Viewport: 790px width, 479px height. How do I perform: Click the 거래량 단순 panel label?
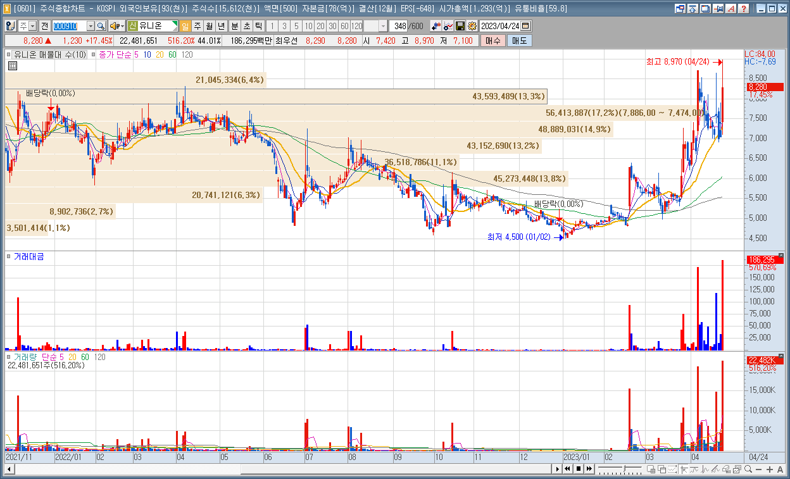(35, 358)
